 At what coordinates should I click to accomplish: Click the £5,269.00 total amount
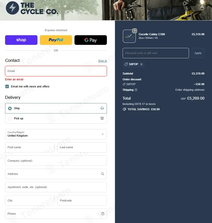pos(196,98)
